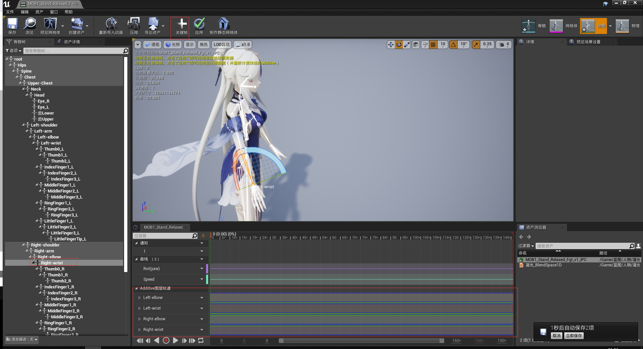Open the scale snap 0.25 dropdown
Screen dimensions: 643x349
487,45
